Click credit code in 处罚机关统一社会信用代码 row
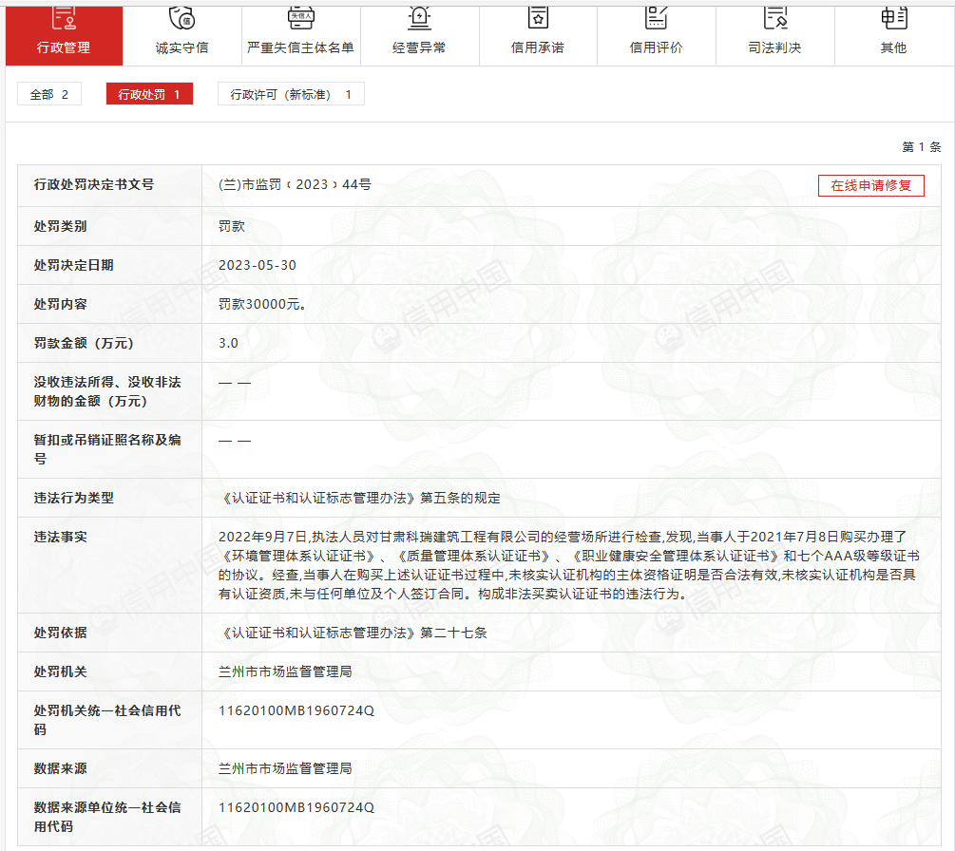This screenshot has width=955, height=851. 296,711
